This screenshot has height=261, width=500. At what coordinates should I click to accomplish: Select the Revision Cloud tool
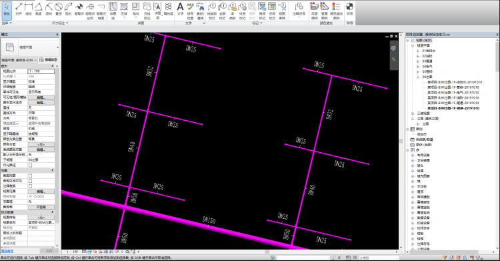pyautogui.click(x=147, y=11)
